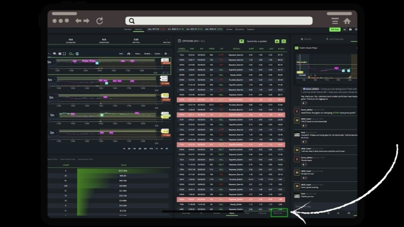Click the expand arrows icon on the first chart
The height and width of the screenshot is (227, 404).
coord(164,73)
